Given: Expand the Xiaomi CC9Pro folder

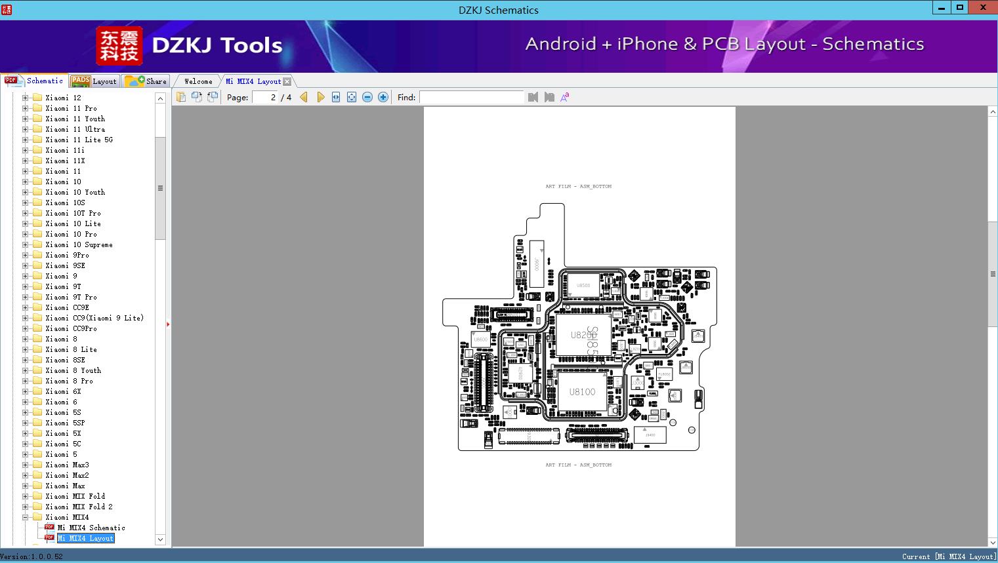Looking at the screenshot, I should coord(26,328).
